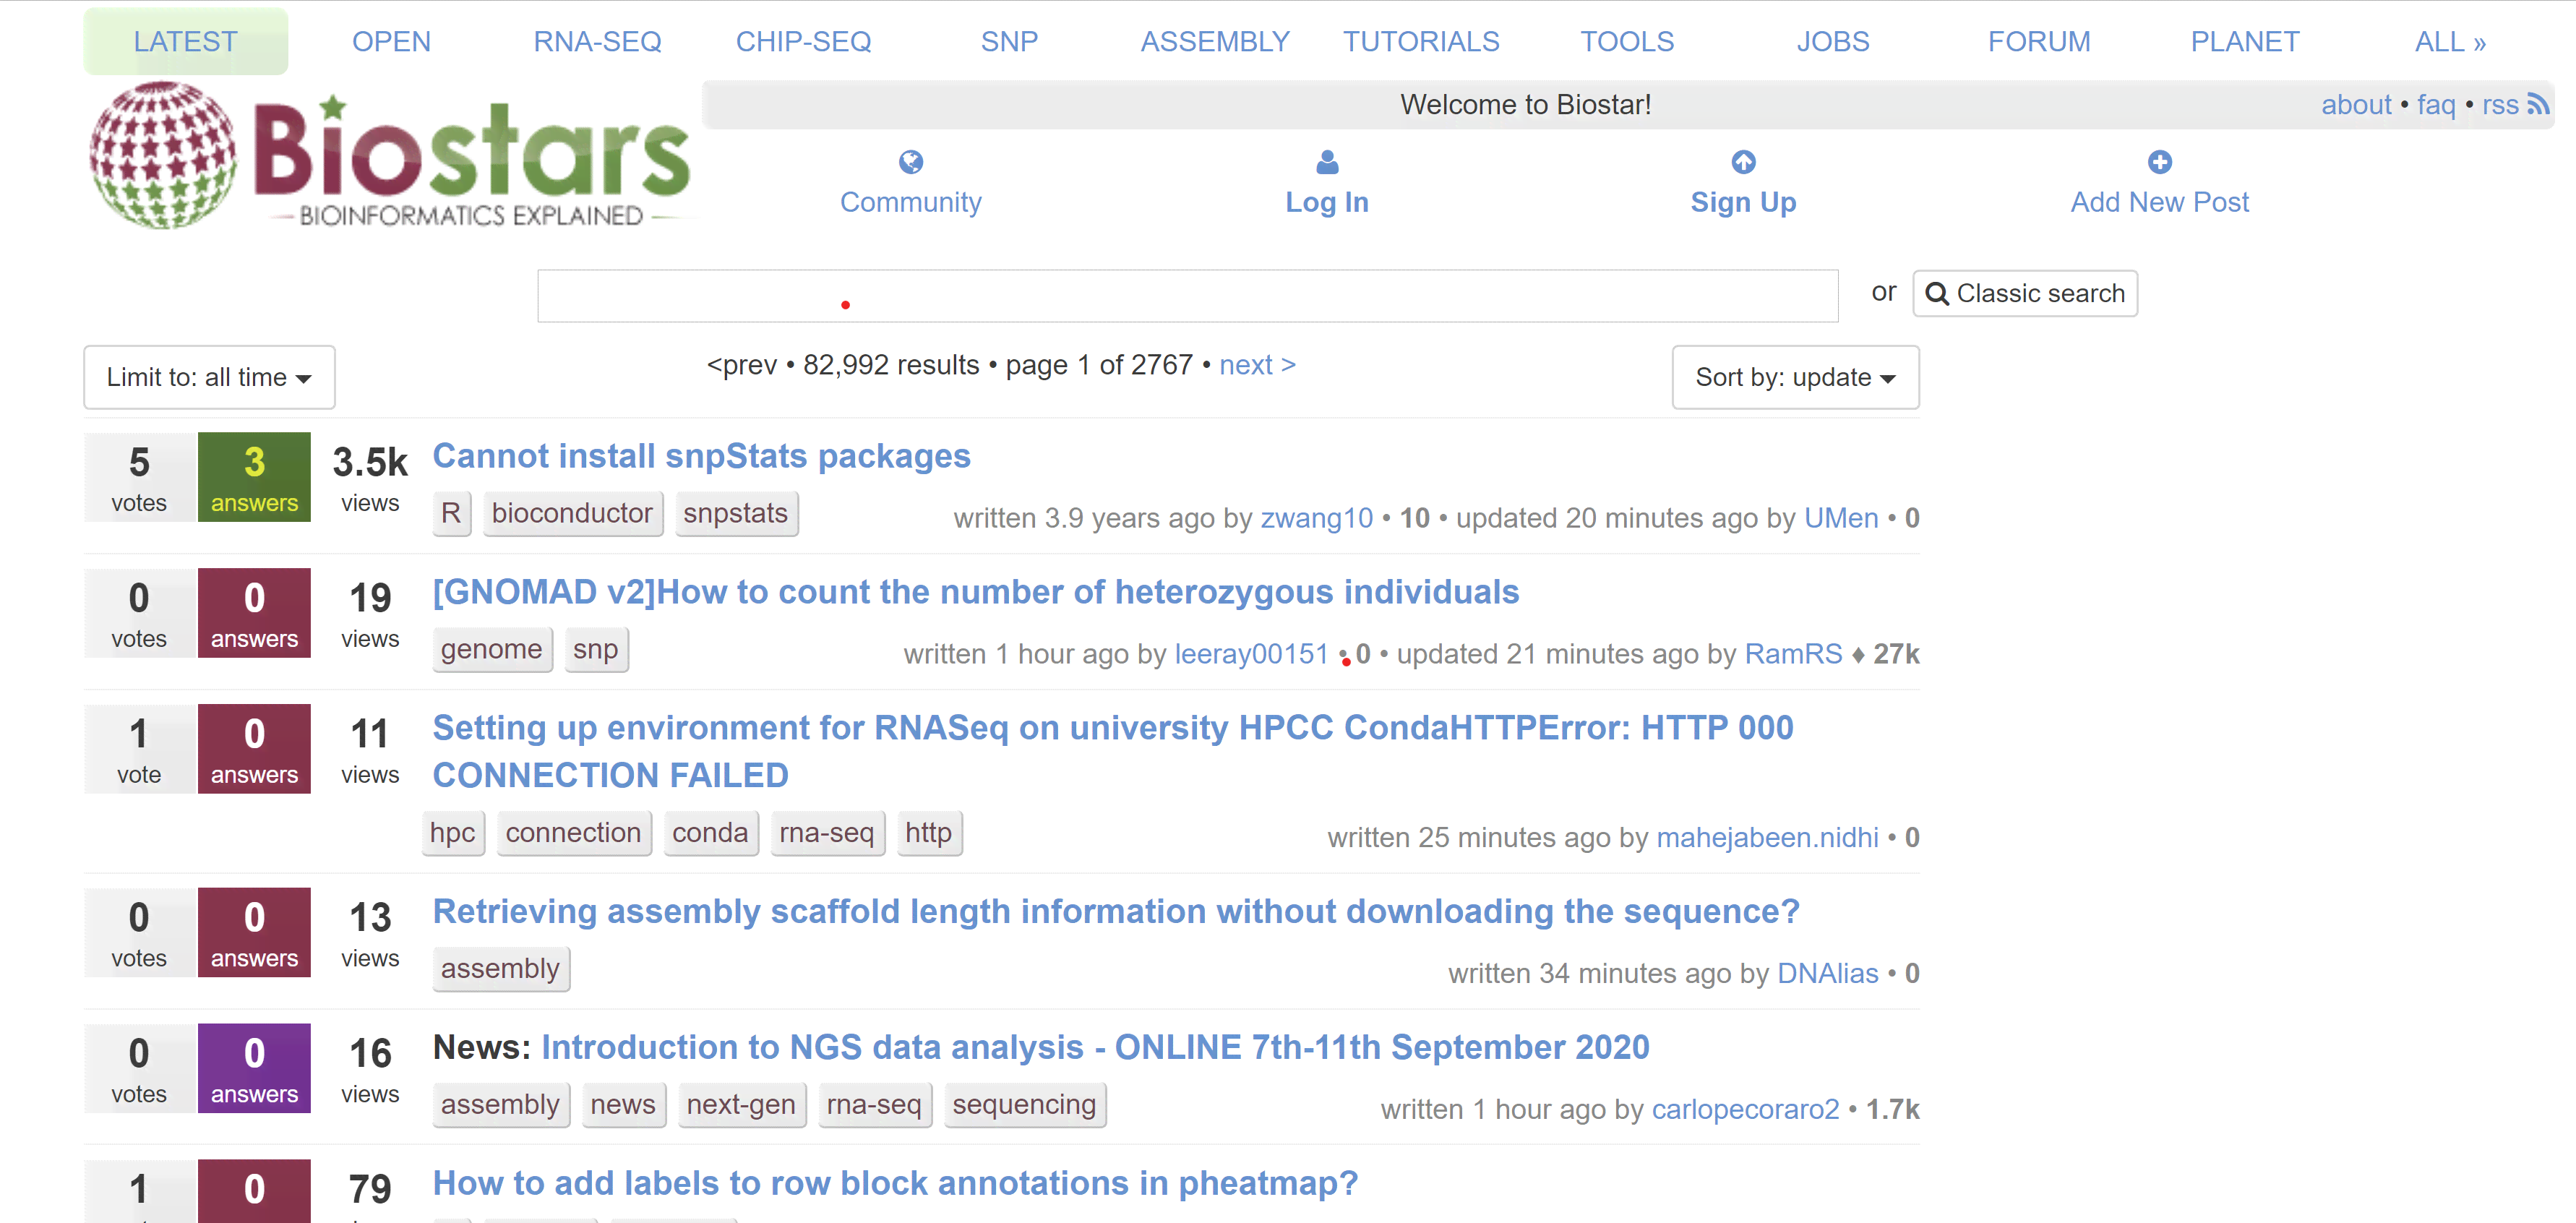Viewport: 2576px width, 1223px height.
Task: Click the Log In user icon
Action: [x=1327, y=161]
